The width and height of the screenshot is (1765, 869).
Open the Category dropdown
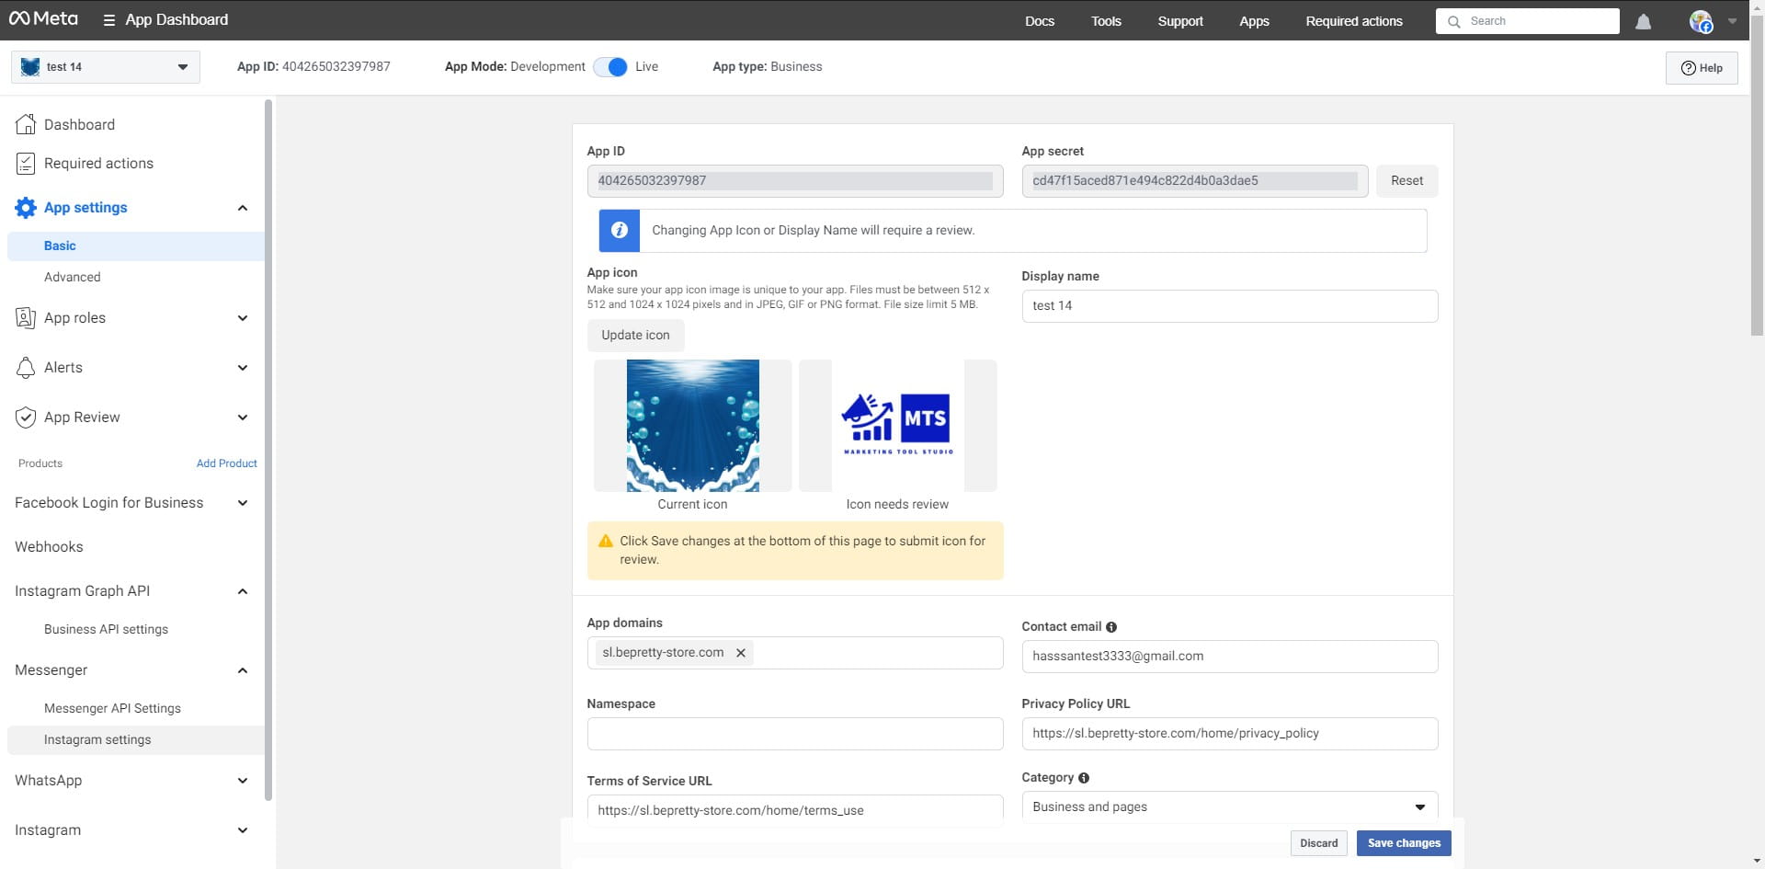[x=1229, y=806]
